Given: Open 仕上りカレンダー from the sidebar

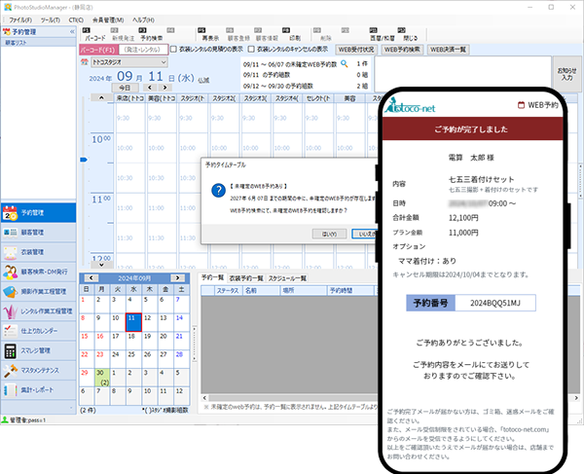Looking at the screenshot, I should pos(39,330).
